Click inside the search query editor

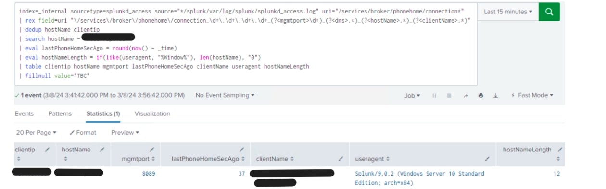coord(246,44)
